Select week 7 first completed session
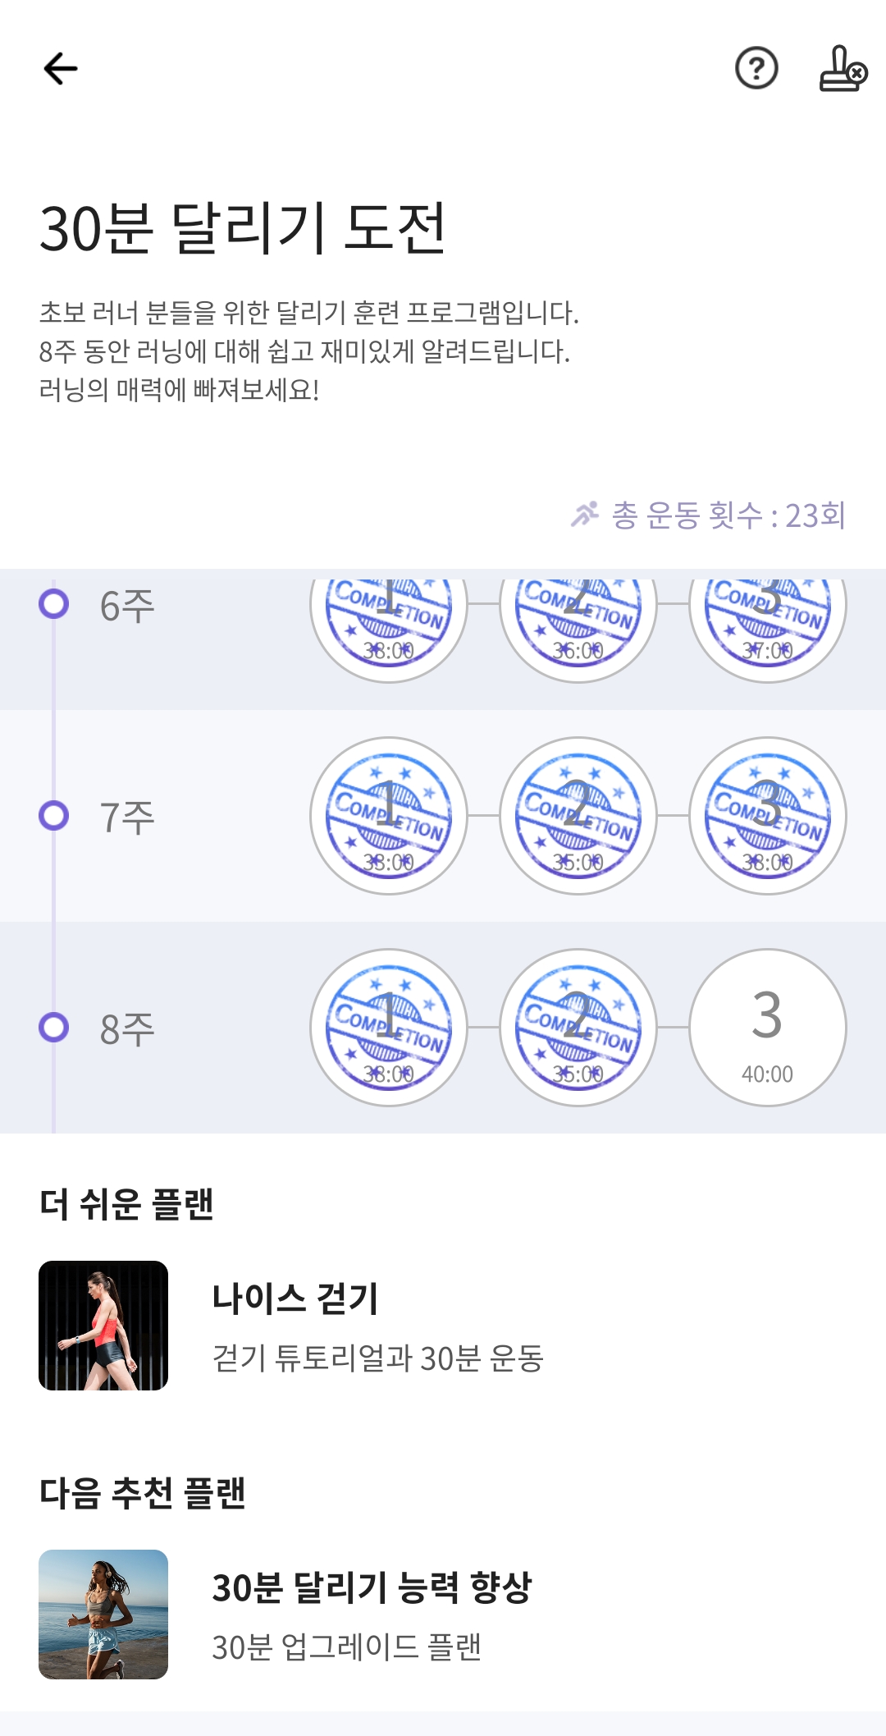The width and height of the screenshot is (886, 1736). [389, 816]
